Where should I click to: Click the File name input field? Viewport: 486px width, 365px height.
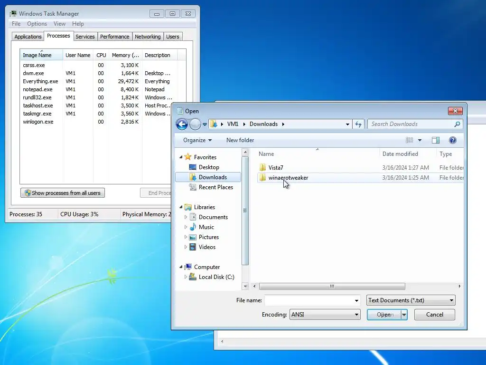(x=309, y=300)
